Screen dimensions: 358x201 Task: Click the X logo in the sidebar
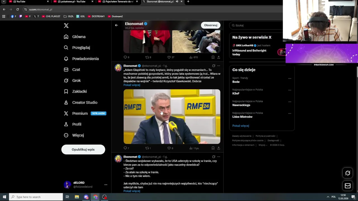point(66,26)
